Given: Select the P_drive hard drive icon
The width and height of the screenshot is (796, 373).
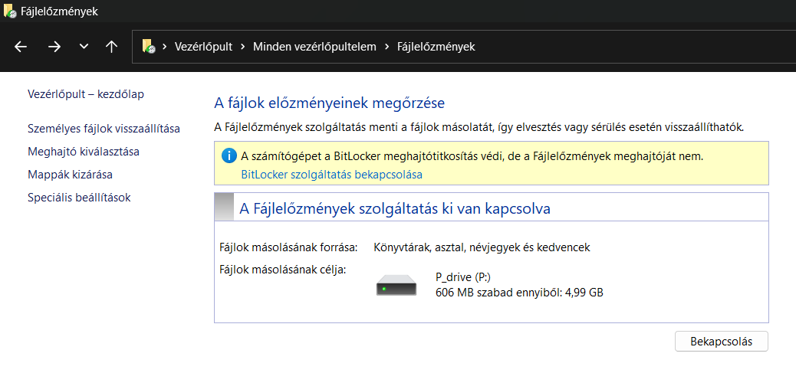Looking at the screenshot, I should click(396, 285).
